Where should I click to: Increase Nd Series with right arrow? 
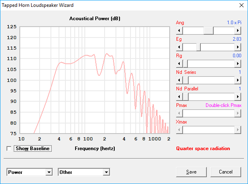(238, 80)
